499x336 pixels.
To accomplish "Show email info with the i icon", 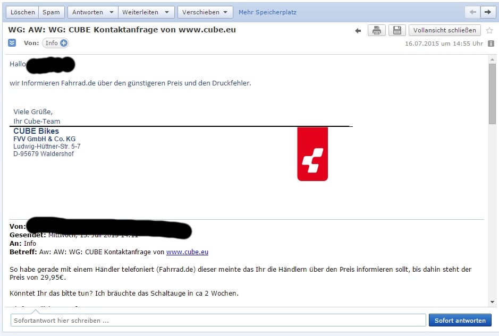I will 491,44.
